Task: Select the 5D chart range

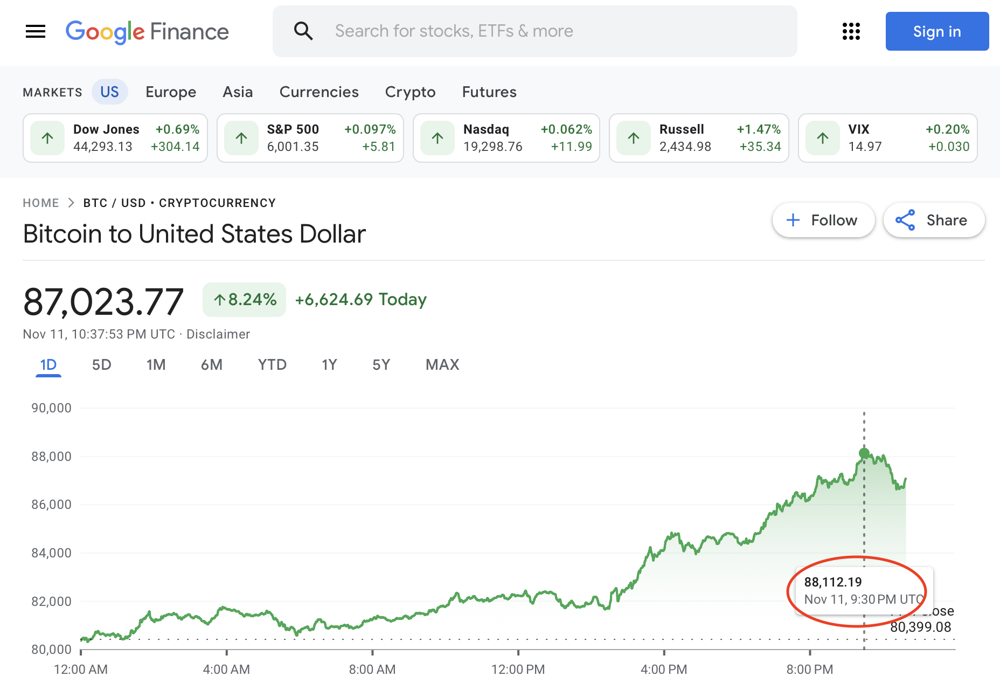Action: 101,365
